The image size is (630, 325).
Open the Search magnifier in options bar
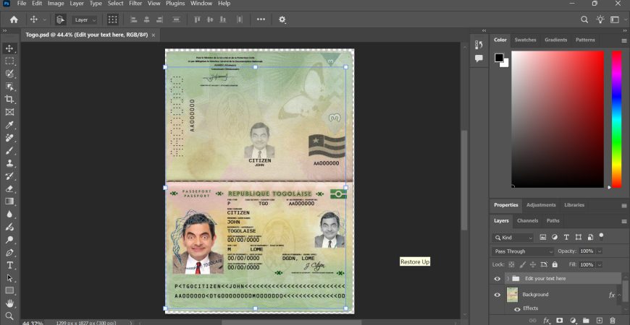pos(584,19)
